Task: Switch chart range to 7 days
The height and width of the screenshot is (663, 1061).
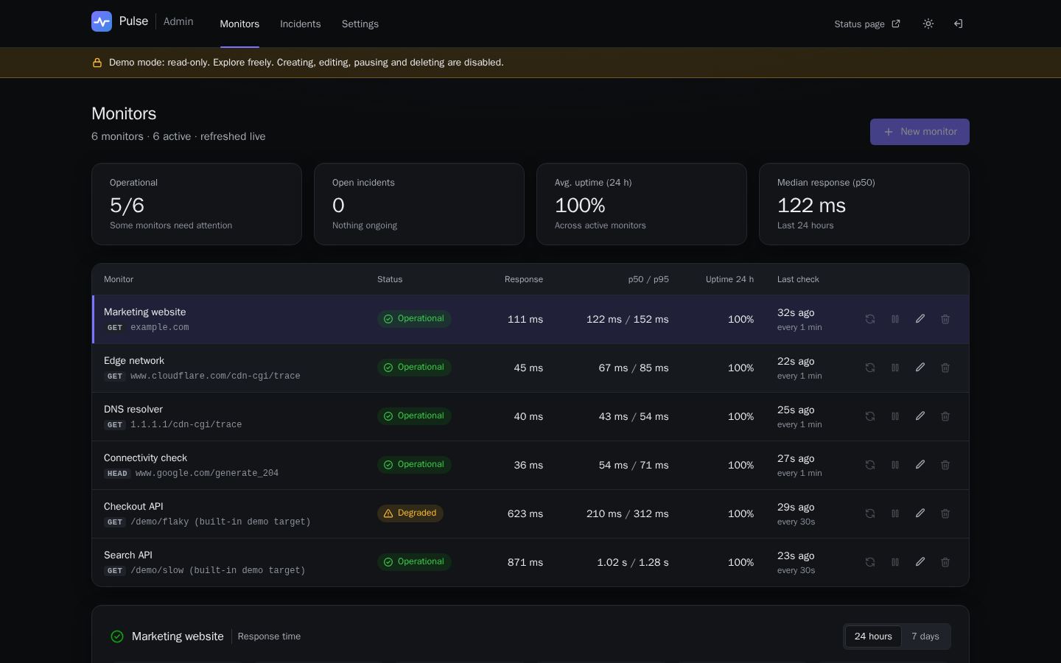Action: coord(925,636)
